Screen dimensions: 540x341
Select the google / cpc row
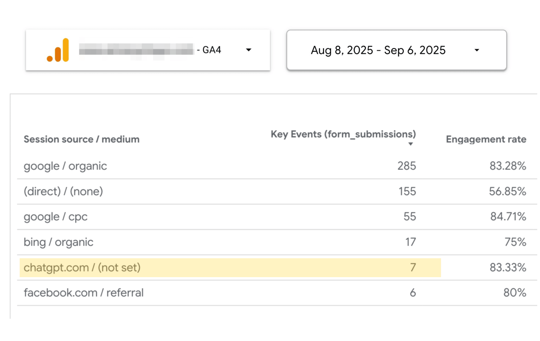277,217
